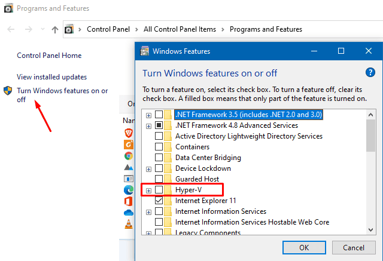Screen dimensions: 383x261
Task: Select the OneDrive cloud icon
Action: click(128, 213)
